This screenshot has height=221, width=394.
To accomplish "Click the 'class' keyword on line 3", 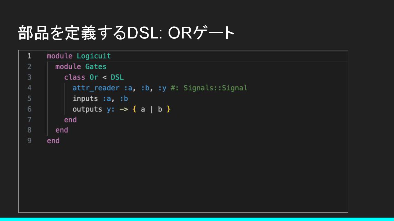I will click(x=74, y=77).
